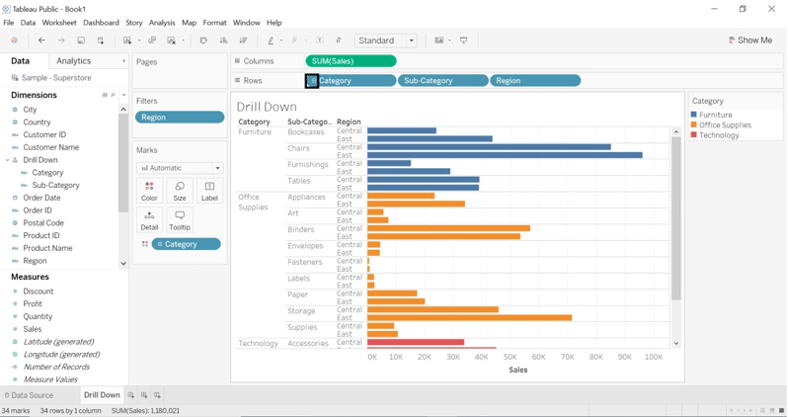Viewport: 788px width, 417px height.
Task: Open the Dashboard menu
Action: pos(101,23)
